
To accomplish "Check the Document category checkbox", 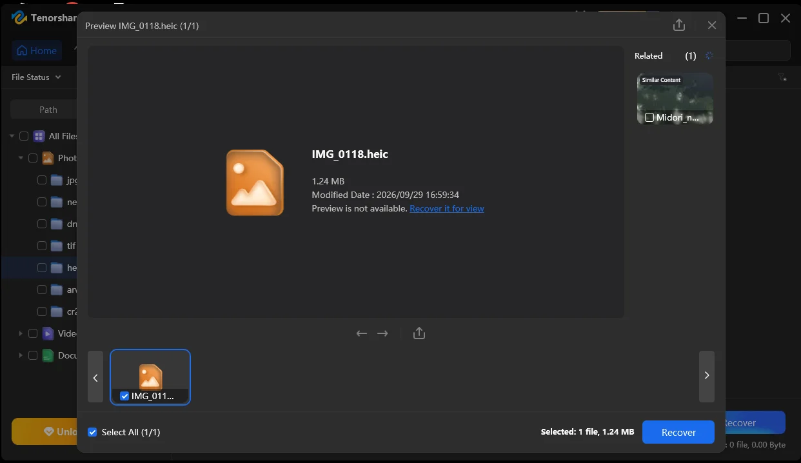I will (33, 355).
